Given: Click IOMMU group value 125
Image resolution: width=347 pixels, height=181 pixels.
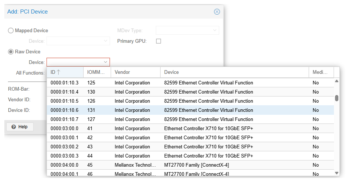Looking at the screenshot, I should pyautogui.click(x=91, y=83).
